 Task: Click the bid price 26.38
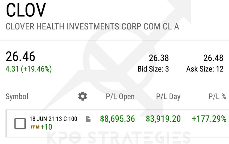(159, 58)
